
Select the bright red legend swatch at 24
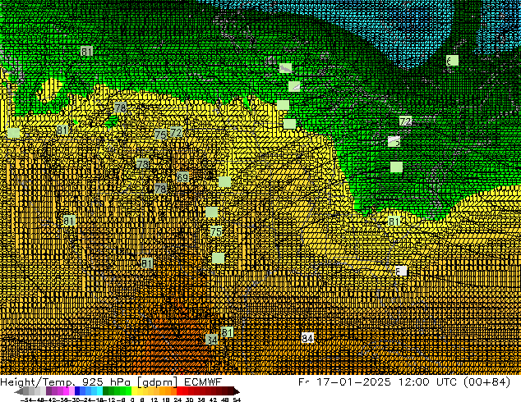click(179, 391)
